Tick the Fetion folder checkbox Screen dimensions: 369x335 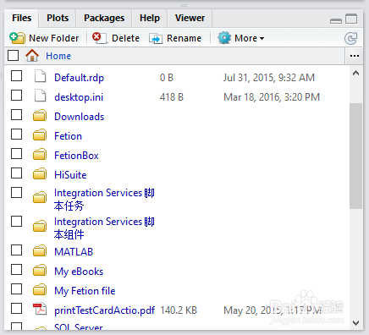[x=17, y=135]
